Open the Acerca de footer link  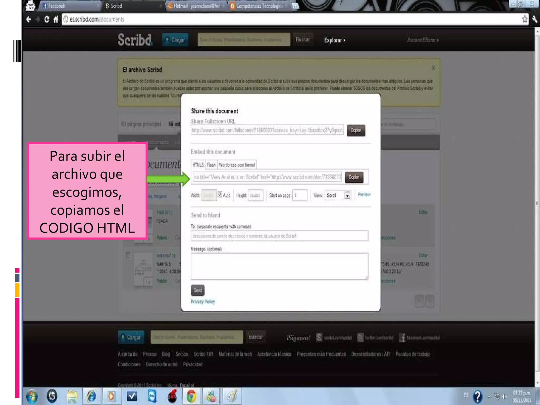click(128, 354)
